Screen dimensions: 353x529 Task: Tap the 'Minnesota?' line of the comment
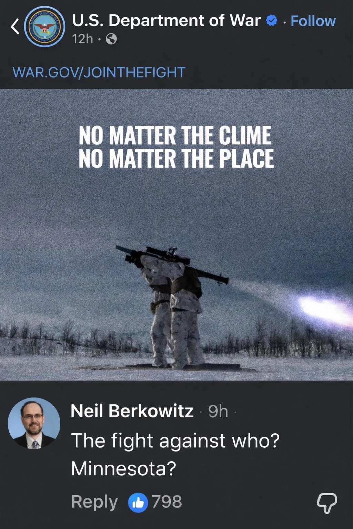tap(123, 469)
